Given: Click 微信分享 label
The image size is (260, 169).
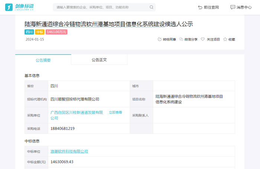Looking at the screenshot, I should (191, 39).
